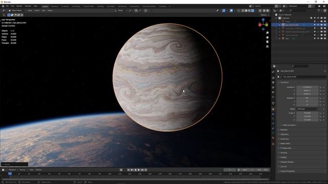Open the View Layer properties tab icon
Image resolution: width=328 pixels, height=184 pixels.
point(273,87)
